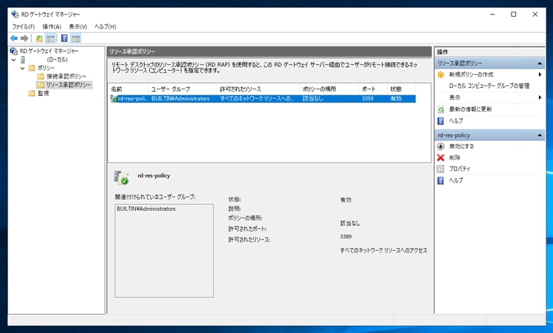Select 接続承認ポリシー in the tree
The width and height of the screenshot is (553, 333).
(66, 76)
